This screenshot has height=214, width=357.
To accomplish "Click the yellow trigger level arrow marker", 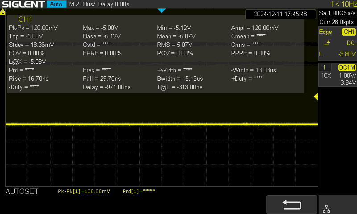I will (x=315, y=97).
